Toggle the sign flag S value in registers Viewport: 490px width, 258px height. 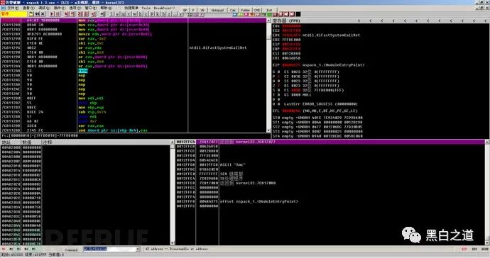tap(279, 90)
